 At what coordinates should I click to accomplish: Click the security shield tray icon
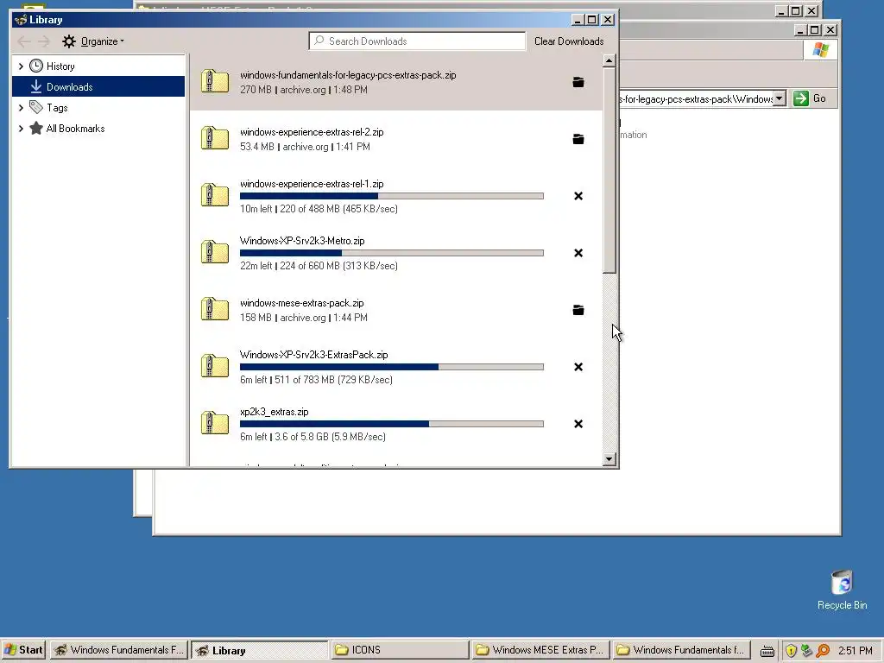click(x=791, y=651)
